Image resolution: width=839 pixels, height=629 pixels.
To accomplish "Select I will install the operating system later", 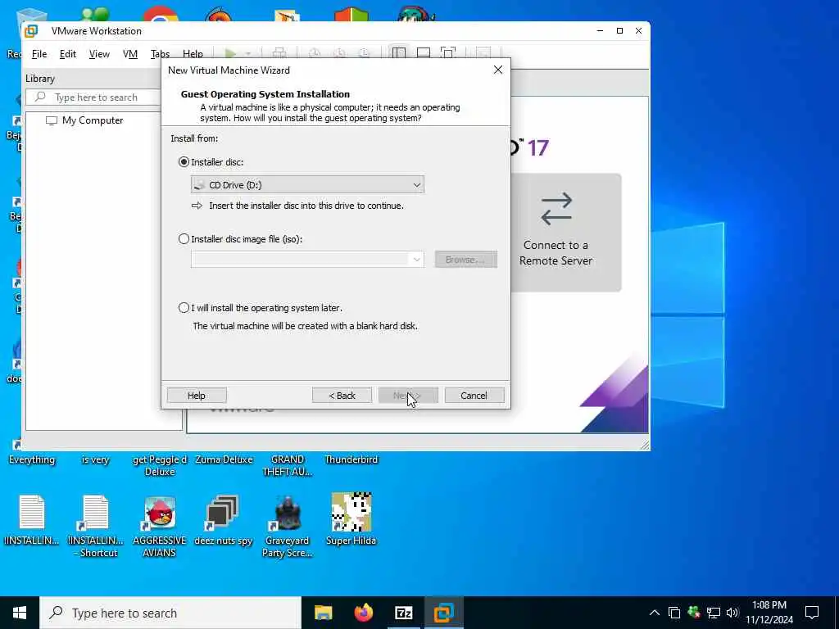I will tap(184, 308).
